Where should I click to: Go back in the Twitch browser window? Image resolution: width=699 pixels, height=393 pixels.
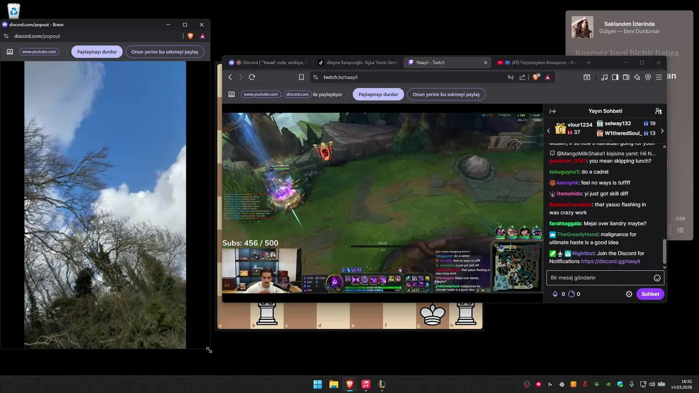pyautogui.click(x=230, y=77)
